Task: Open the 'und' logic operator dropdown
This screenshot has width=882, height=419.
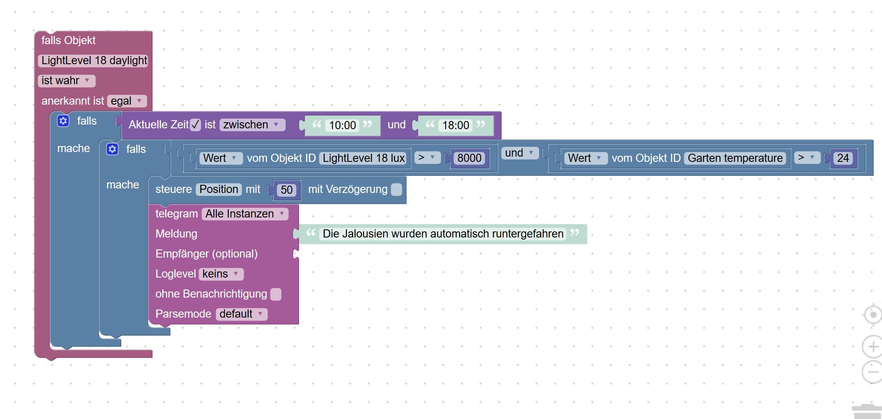Action: 520,153
